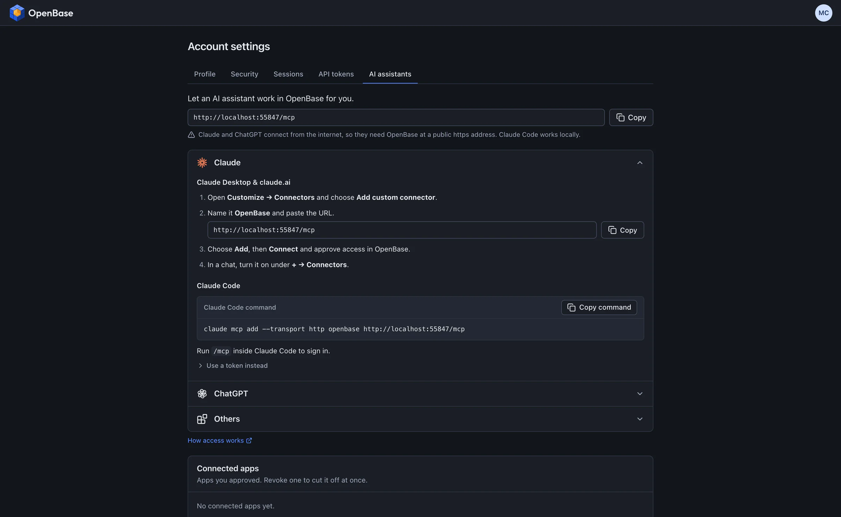
Task: Click the inline /mcp code snippet
Action: (x=221, y=351)
